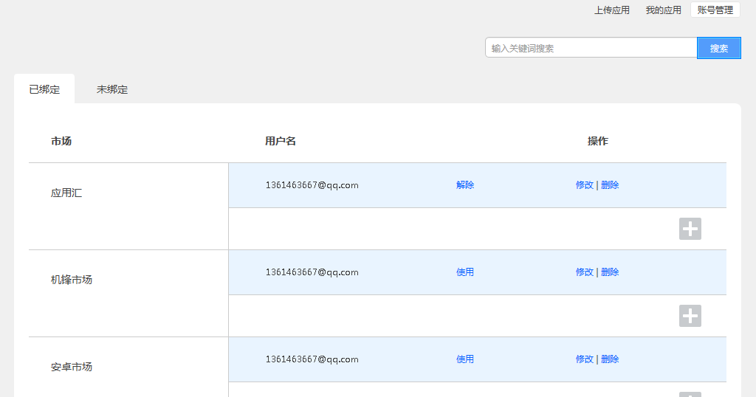Select the 安卓市场 market name
Viewport: 756px width, 397px height.
(72, 367)
